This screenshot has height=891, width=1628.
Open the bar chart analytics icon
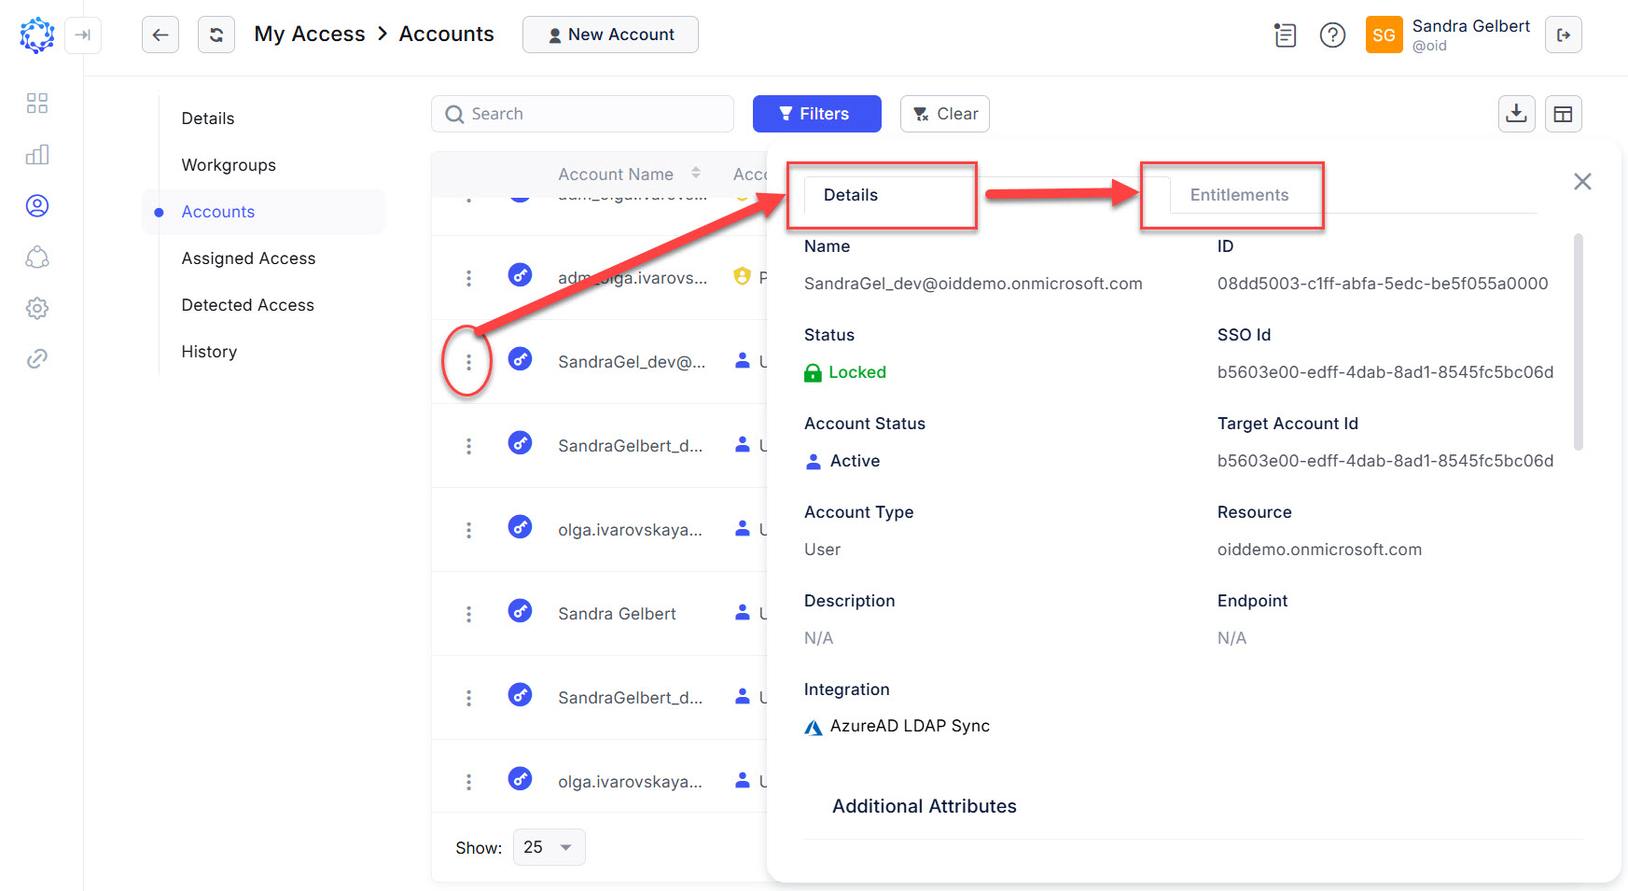coord(37,155)
